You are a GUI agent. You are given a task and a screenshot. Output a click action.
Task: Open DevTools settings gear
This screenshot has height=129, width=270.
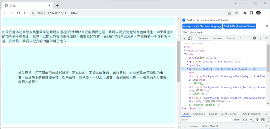coord(255,38)
